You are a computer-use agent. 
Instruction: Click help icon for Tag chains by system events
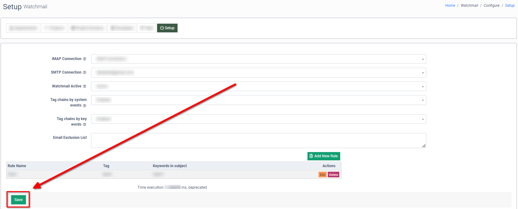pyautogui.click(x=85, y=106)
